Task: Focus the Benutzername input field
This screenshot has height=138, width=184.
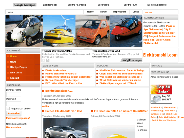Action: coord(14,94)
